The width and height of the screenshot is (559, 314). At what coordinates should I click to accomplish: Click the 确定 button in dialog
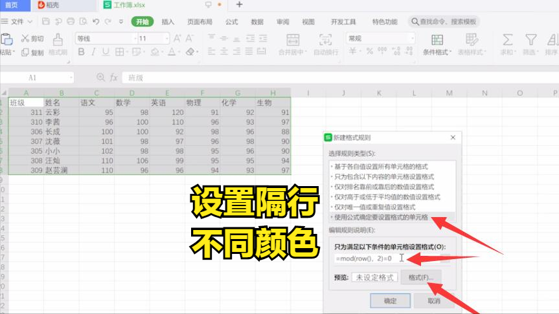[x=390, y=301]
